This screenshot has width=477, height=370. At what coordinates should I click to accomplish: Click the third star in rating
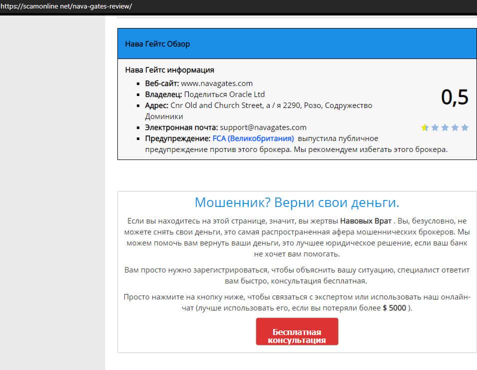445,127
